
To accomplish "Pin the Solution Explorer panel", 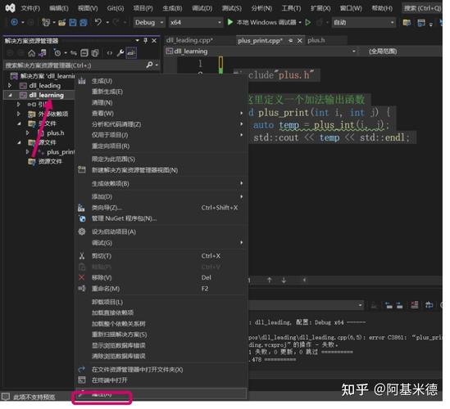I will pos(146,41).
